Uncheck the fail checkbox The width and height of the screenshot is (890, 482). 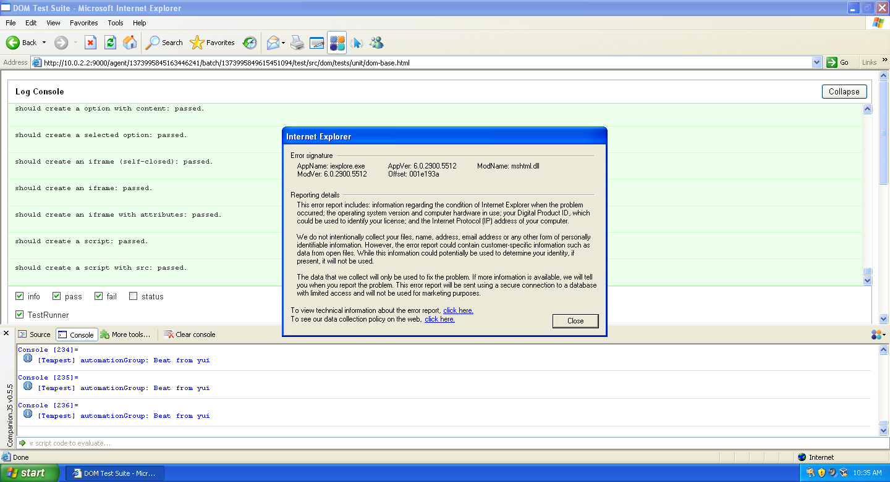coord(98,296)
